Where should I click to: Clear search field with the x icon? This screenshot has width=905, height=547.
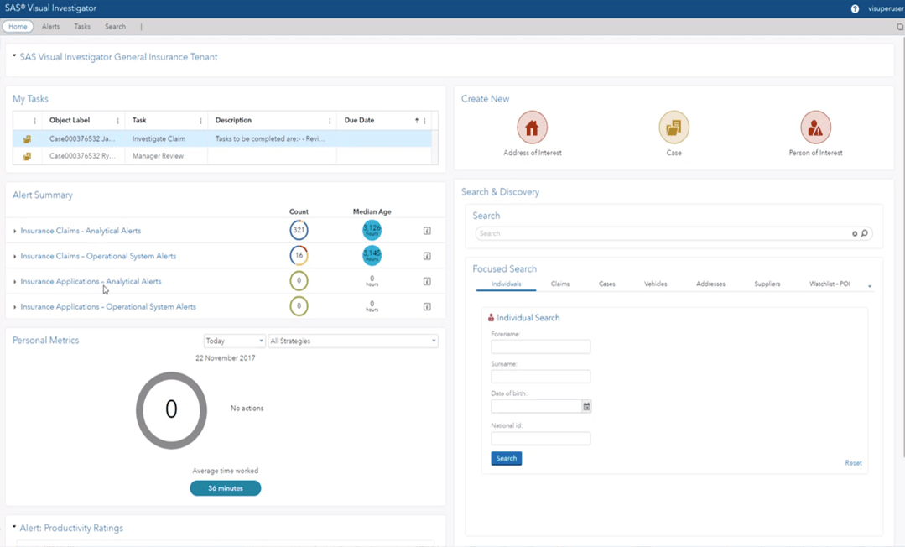tap(855, 233)
